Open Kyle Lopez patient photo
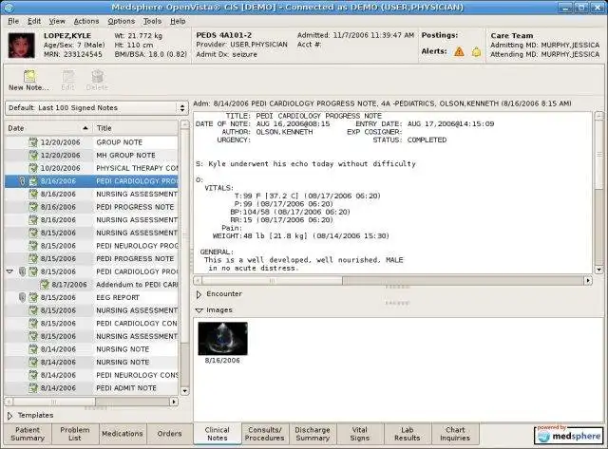 [x=21, y=46]
